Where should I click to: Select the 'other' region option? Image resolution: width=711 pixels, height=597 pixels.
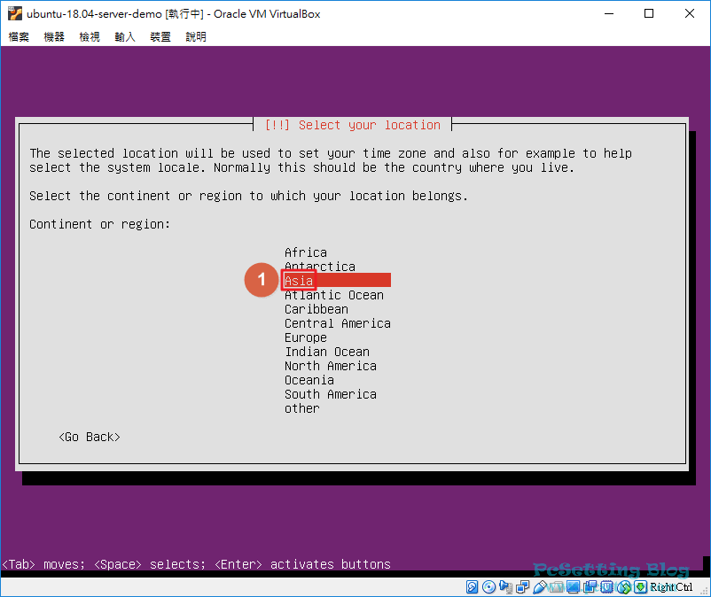[302, 408]
